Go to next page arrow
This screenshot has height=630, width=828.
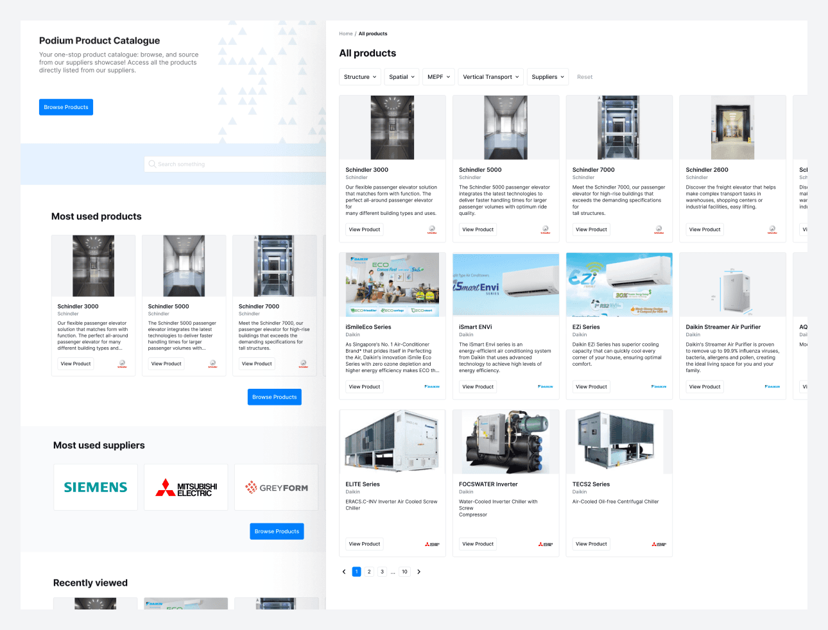tap(419, 572)
